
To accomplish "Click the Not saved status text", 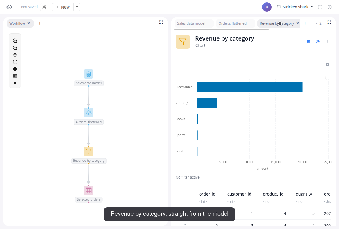I will point(29,7).
